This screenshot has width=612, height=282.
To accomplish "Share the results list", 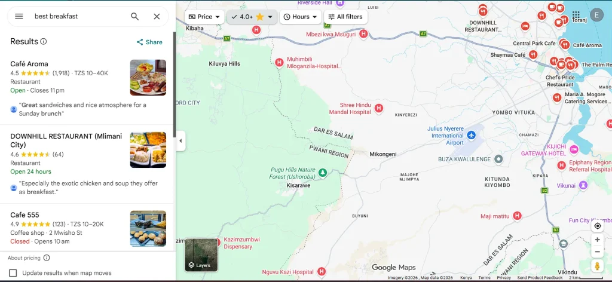I will (149, 42).
